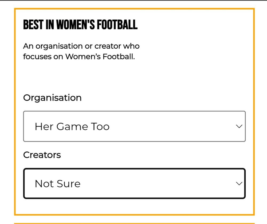
Task: Click the chevron in the Creators dropdown
Action: pyautogui.click(x=239, y=183)
